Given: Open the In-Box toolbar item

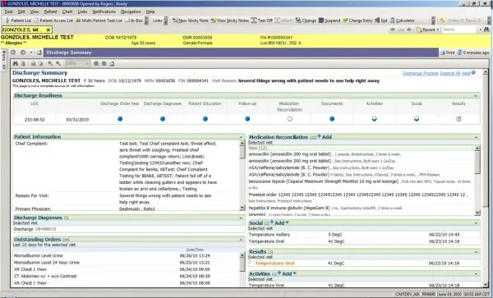Looking at the screenshot, I should pos(134,21).
